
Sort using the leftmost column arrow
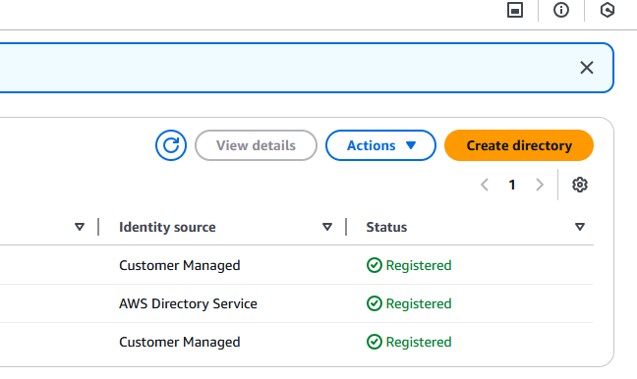tap(80, 227)
